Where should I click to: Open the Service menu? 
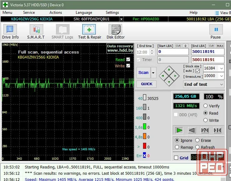pyautogui.click(x=29, y=13)
